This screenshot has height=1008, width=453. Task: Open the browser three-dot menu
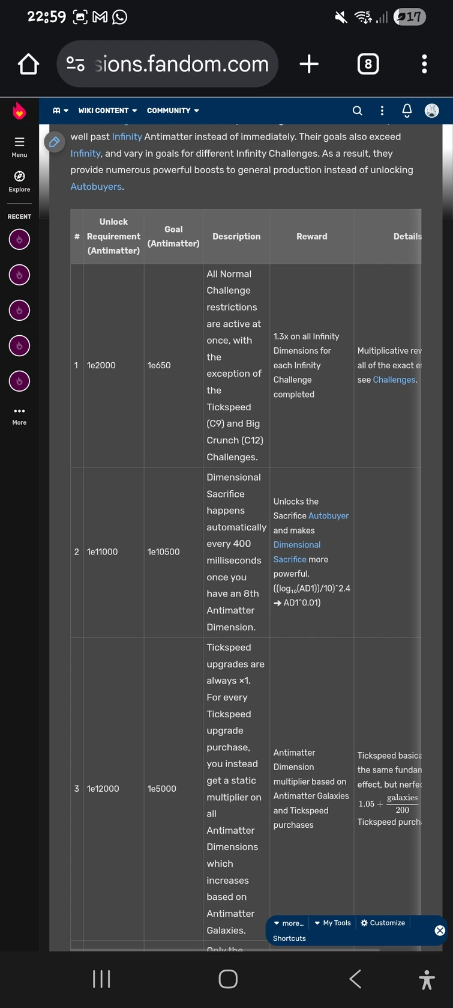point(424,63)
